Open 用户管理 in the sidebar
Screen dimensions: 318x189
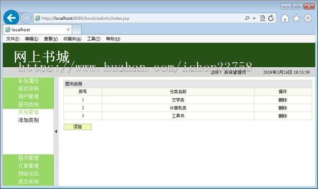28,97
